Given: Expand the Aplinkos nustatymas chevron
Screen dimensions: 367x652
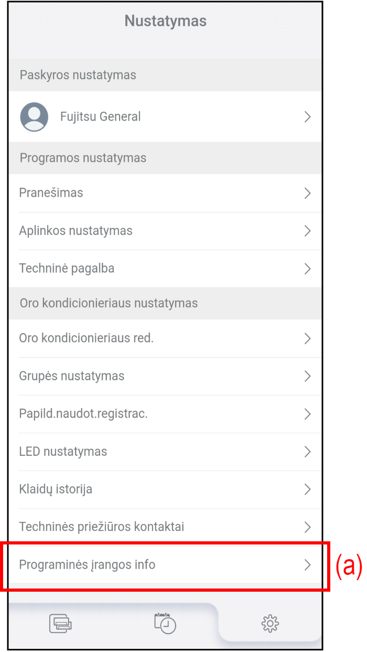Looking at the screenshot, I should coord(308,231).
